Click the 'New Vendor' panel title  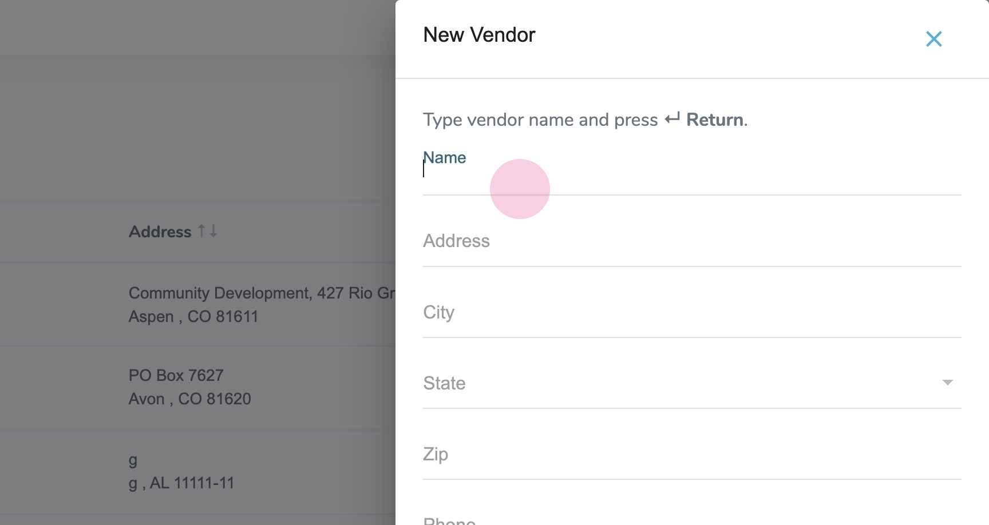point(479,35)
